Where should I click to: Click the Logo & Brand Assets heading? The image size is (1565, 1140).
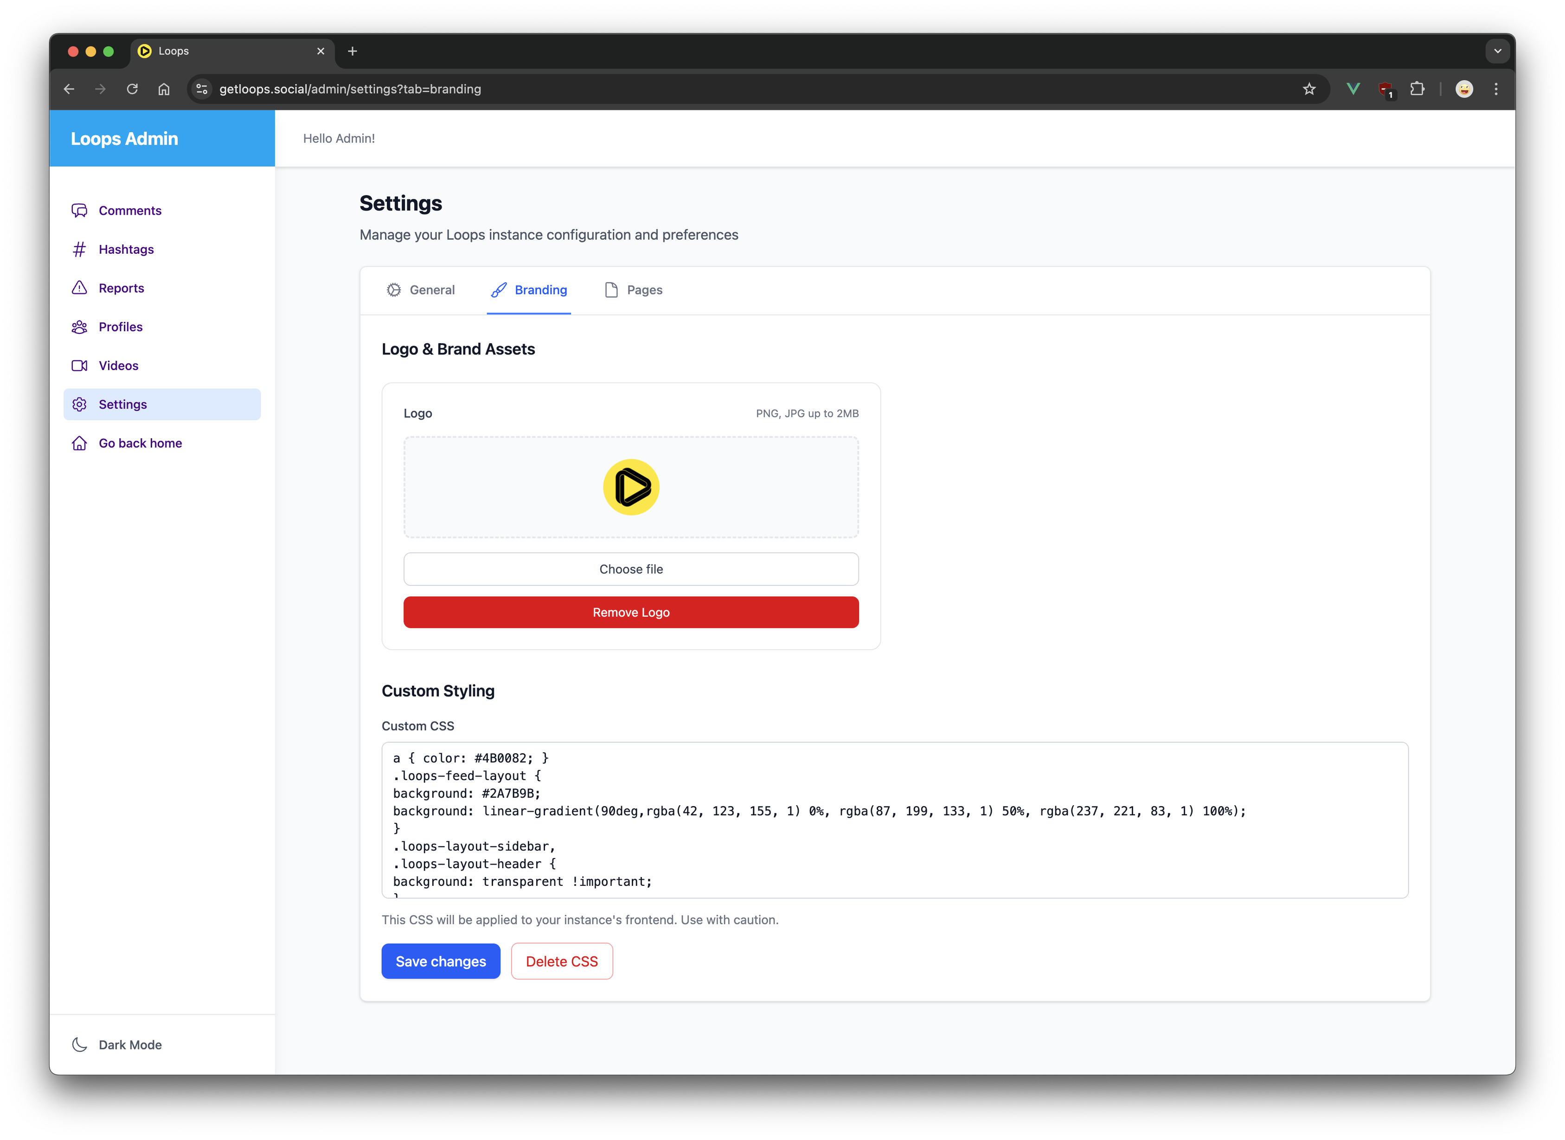[x=458, y=349]
